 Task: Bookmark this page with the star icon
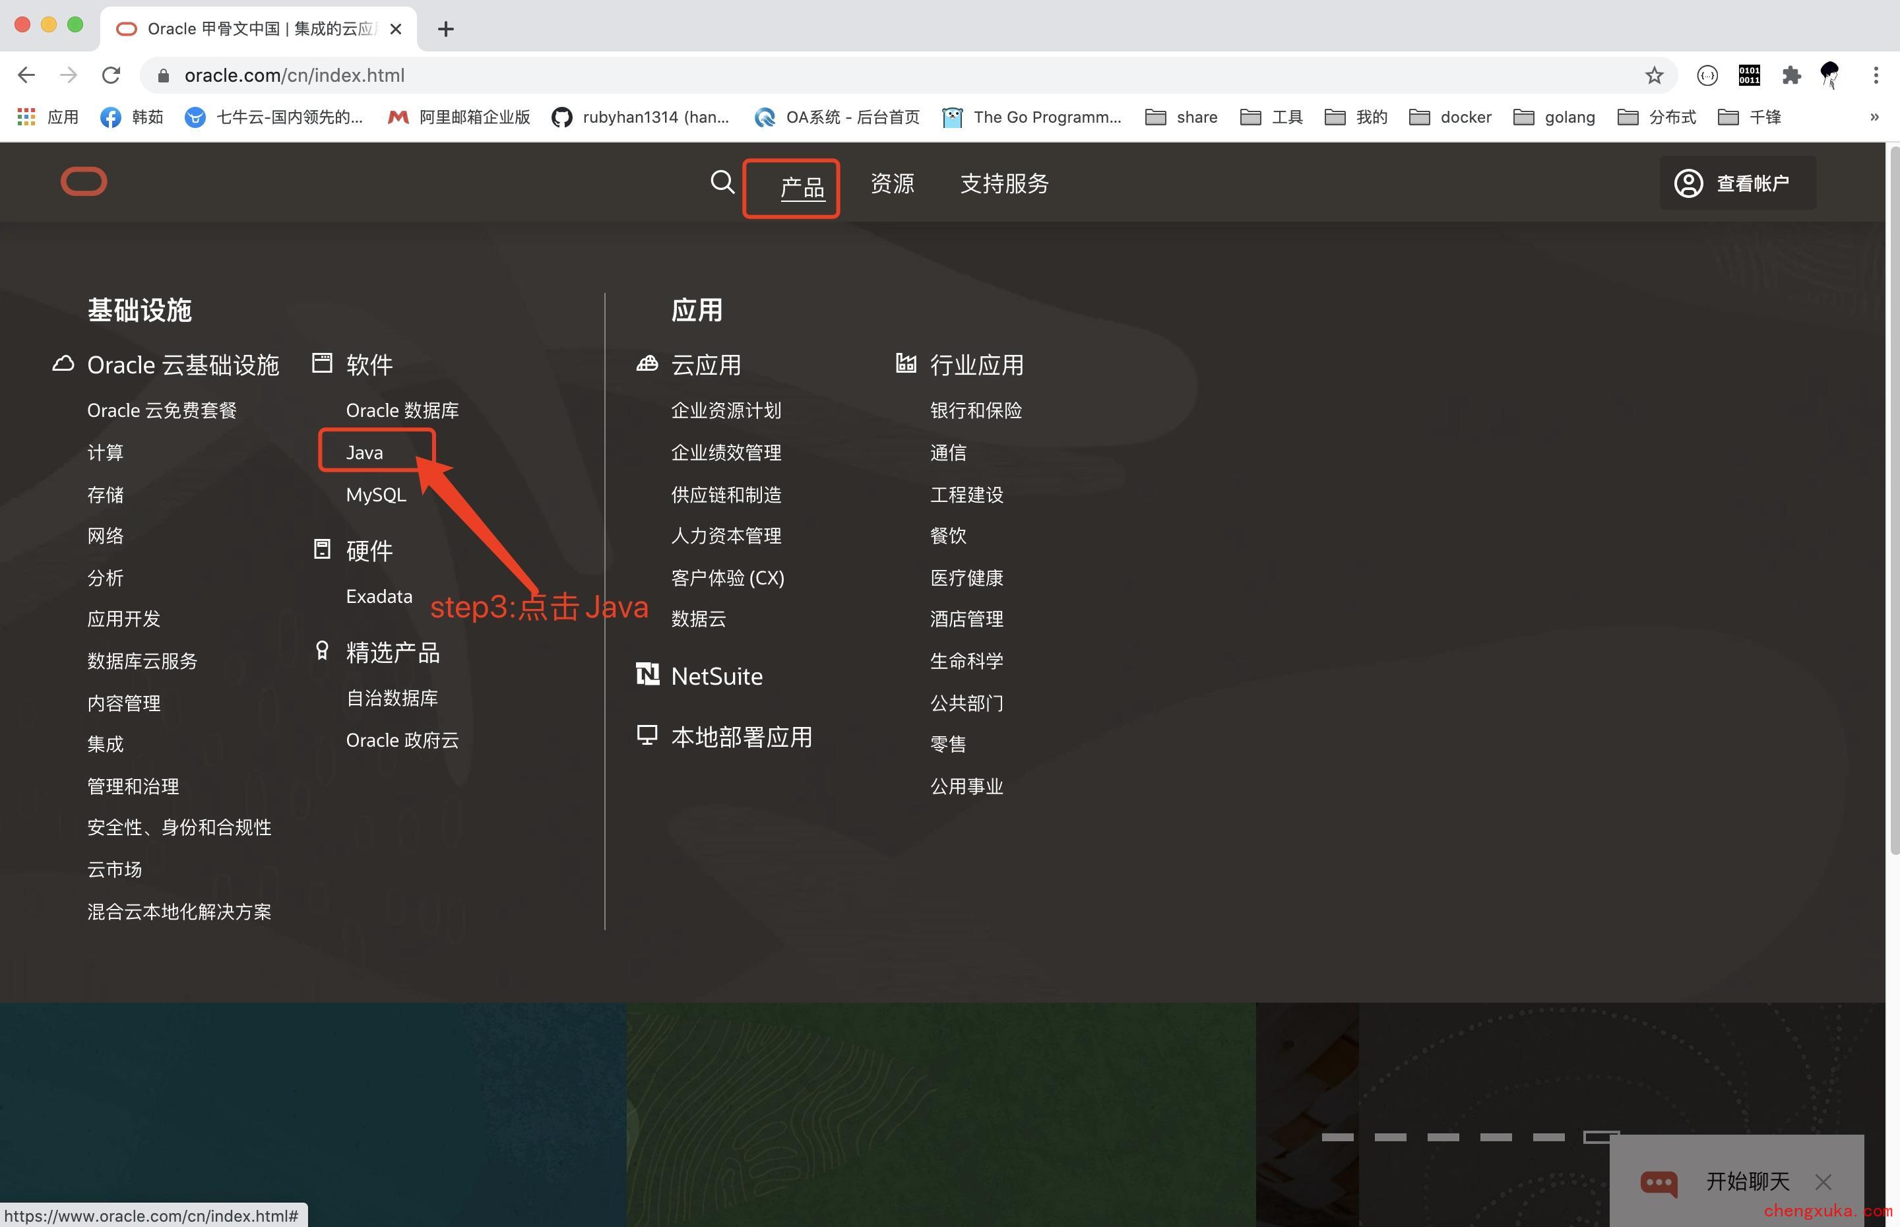[x=1655, y=76]
